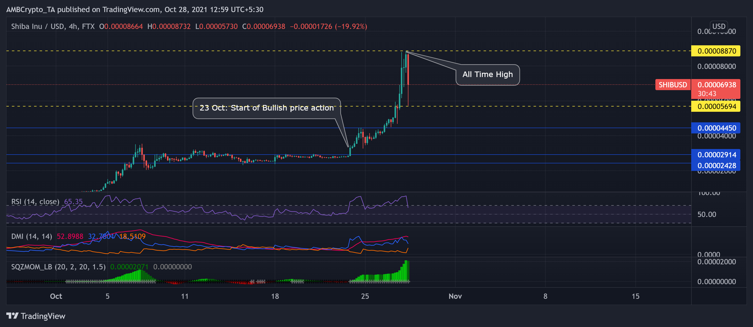Click the DMI value 52.8988
Screen dimensions: 753x327
(70, 236)
